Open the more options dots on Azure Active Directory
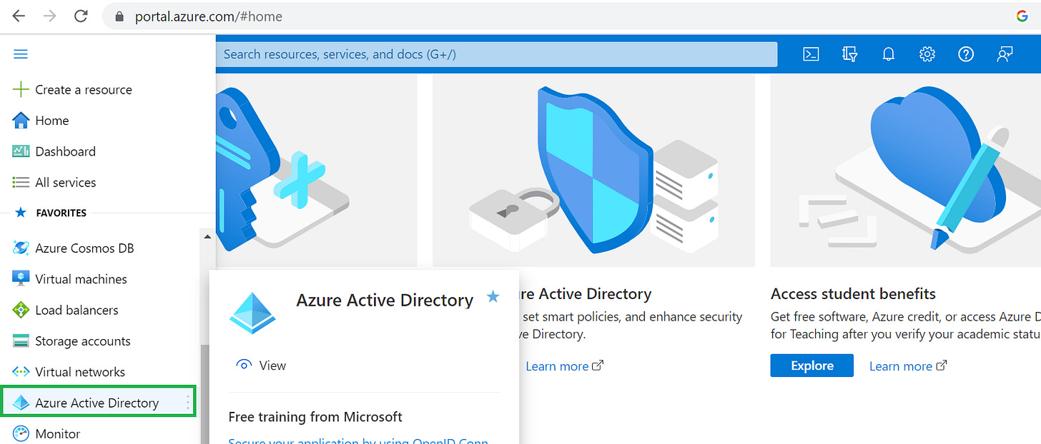The width and height of the screenshot is (1041, 444). [x=188, y=403]
